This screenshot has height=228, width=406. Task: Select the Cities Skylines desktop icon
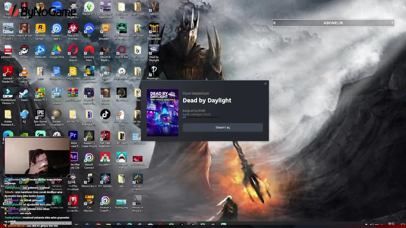click(x=57, y=97)
